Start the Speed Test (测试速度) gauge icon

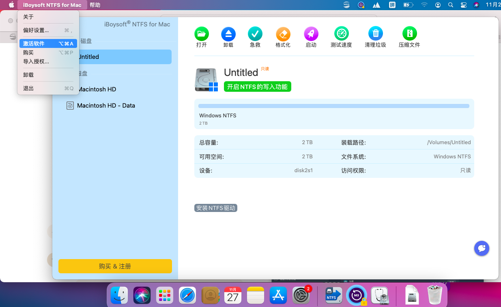click(342, 33)
